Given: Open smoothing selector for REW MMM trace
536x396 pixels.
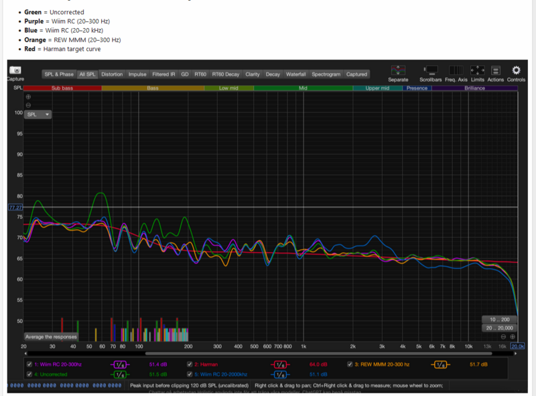Looking at the screenshot, I should [x=440, y=365].
